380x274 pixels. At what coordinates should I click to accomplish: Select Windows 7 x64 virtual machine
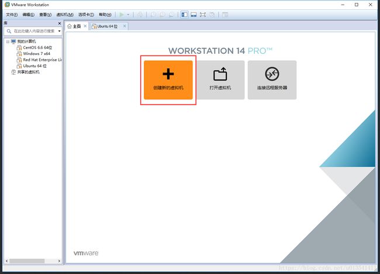tap(37, 54)
